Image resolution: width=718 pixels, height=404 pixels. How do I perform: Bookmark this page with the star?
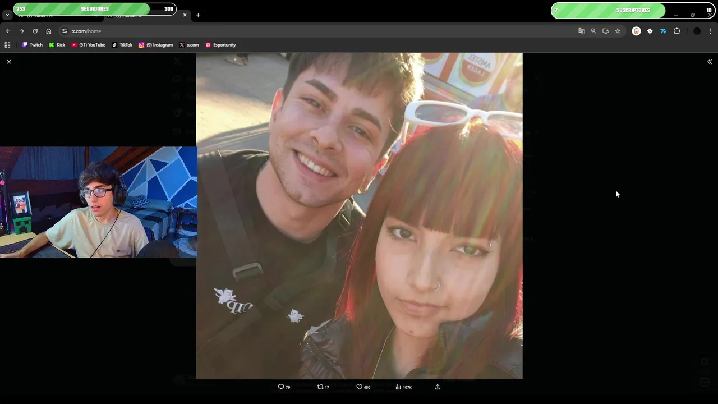click(618, 31)
